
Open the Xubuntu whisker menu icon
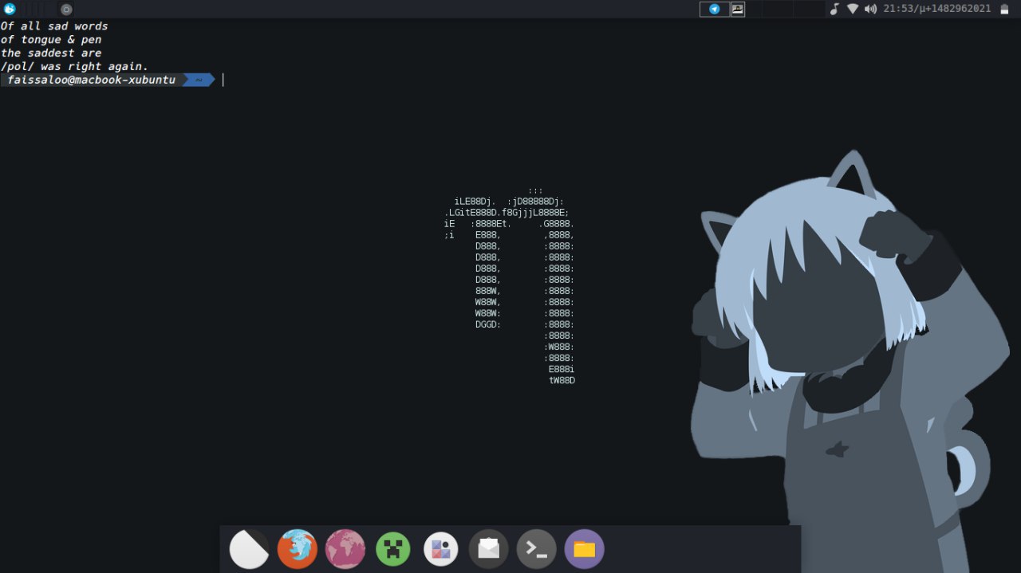click(x=10, y=9)
